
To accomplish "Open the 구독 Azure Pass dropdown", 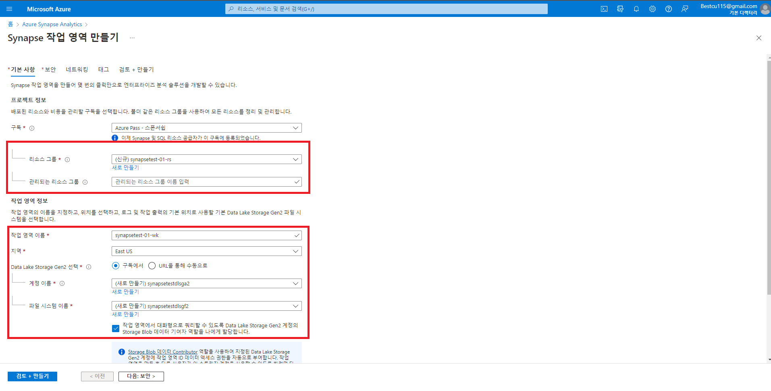I will coord(206,128).
